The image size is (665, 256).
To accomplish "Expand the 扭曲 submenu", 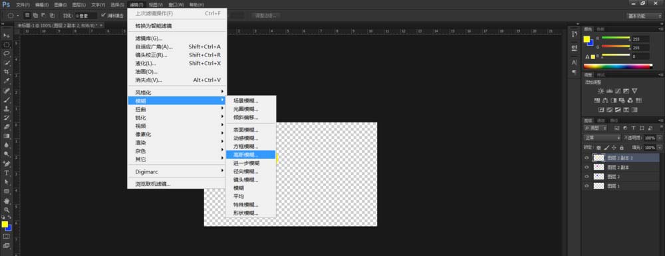I will pos(177,109).
